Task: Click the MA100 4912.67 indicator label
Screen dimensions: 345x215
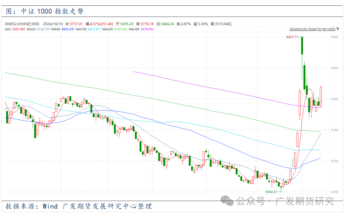Action: point(88,29)
